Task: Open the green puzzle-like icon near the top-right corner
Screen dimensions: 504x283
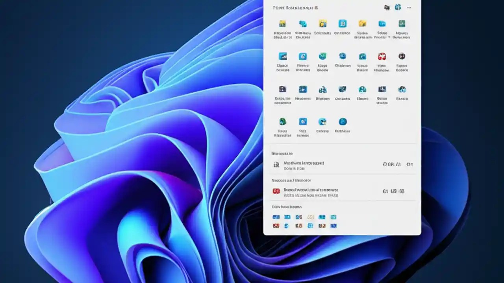Action: click(398, 7)
